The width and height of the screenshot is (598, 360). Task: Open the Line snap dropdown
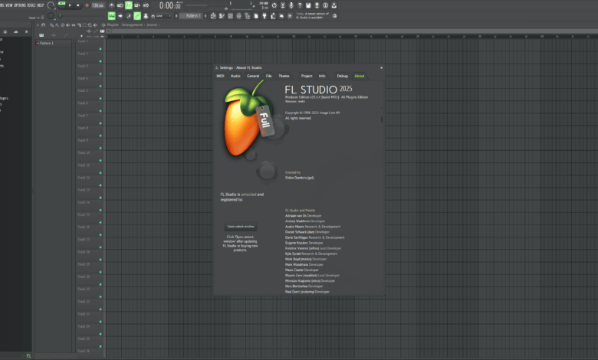click(162, 16)
